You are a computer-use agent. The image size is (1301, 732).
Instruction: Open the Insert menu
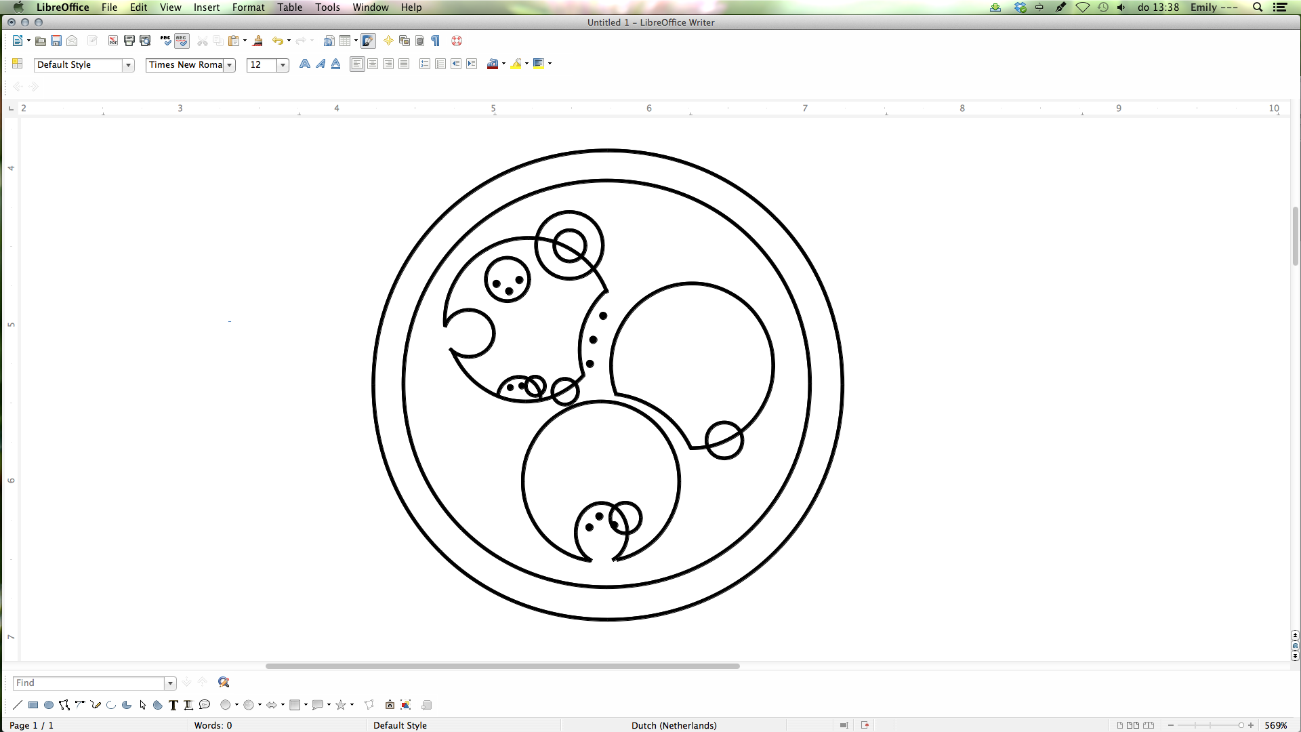(x=207, y=7)
